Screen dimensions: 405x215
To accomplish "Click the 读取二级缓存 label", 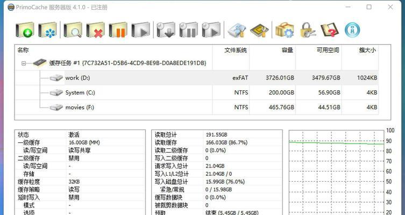I will coord(171,150).
